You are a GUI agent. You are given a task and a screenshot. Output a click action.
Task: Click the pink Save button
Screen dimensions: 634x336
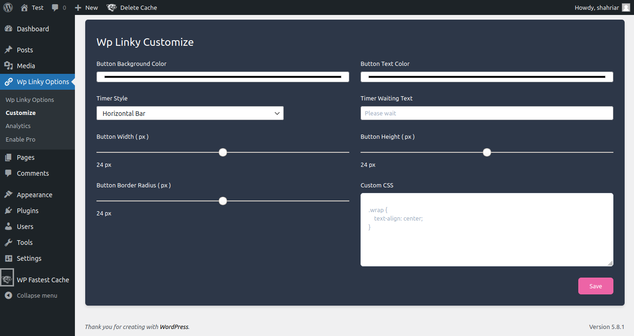pyautogui.click(x=596, y=286)
